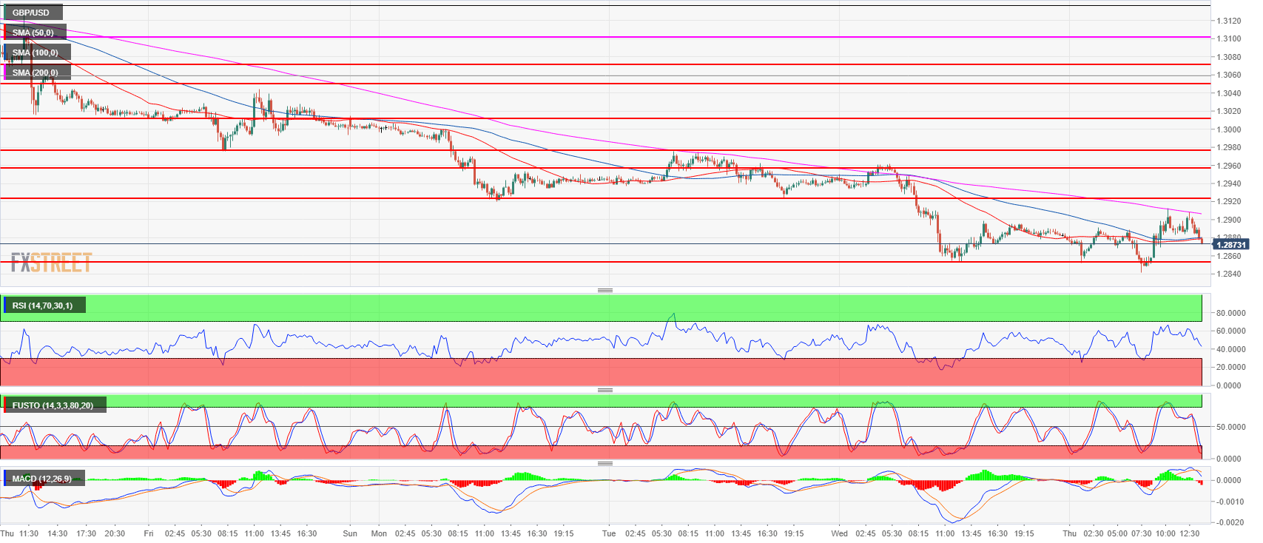
Task: Open the MACD (12,26,9) indicator label
Action: (x=43, y=479)
